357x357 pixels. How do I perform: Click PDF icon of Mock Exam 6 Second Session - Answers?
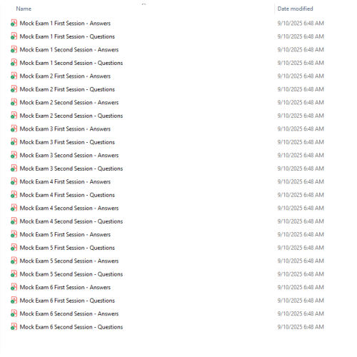pyautogui.click(x=14, y=313)
